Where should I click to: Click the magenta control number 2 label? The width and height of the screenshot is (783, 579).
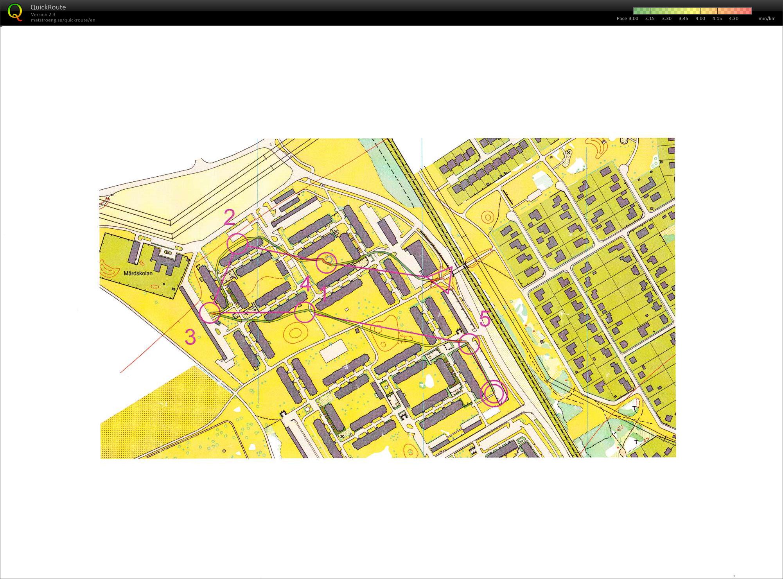pyautogui.click(x=230, y=218)
